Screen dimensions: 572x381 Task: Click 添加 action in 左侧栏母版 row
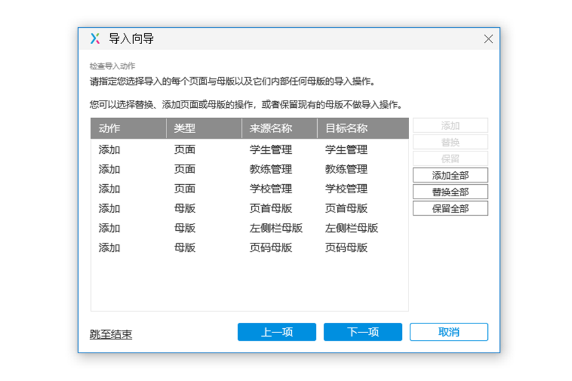point(110,228)
